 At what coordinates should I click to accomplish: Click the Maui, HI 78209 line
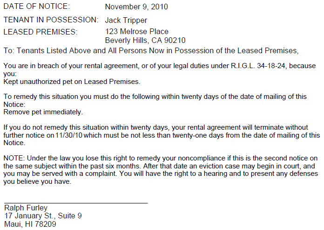[x=30, y=224]
